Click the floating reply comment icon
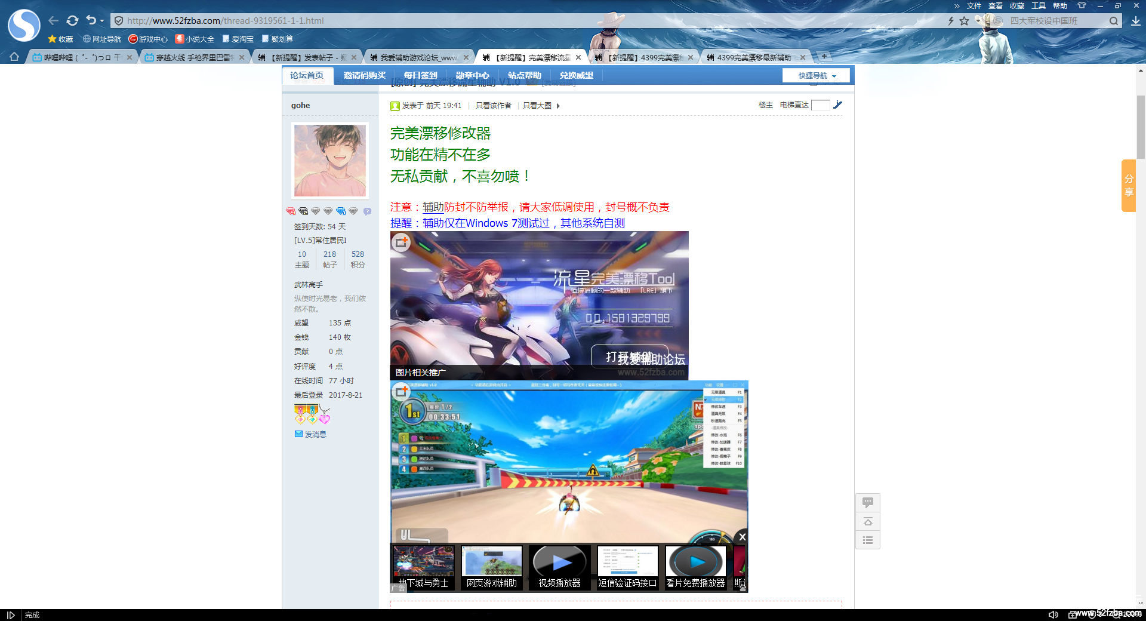The height and width of the screenshot is (621, 1146). [868, 503]
